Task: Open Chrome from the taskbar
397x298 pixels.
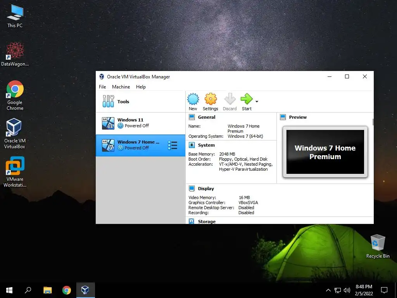Action: pyautogui.click(x=67, y=290)
